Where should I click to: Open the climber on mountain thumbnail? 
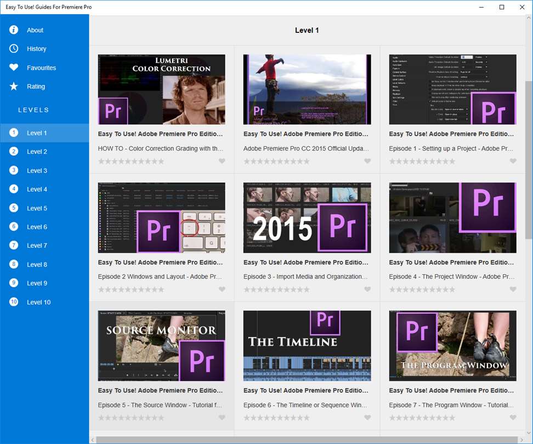point(307,89)
